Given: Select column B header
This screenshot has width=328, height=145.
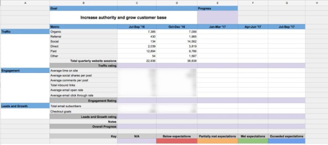Looking at the screenshot, I should click(x=83, y=3).
